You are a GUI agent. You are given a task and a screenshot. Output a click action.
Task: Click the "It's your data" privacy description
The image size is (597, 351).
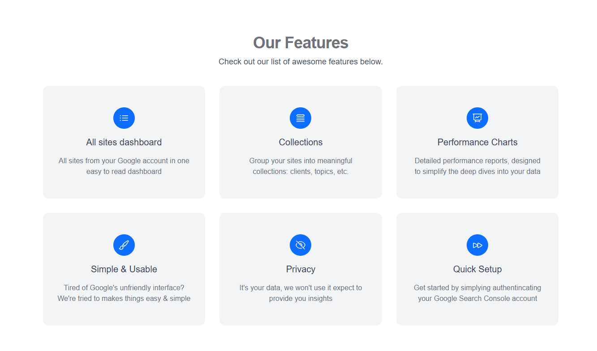(x=301, y=293)
